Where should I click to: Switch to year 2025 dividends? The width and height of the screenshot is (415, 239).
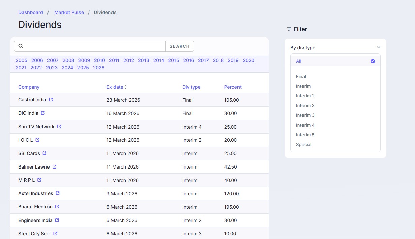[83, 68]
